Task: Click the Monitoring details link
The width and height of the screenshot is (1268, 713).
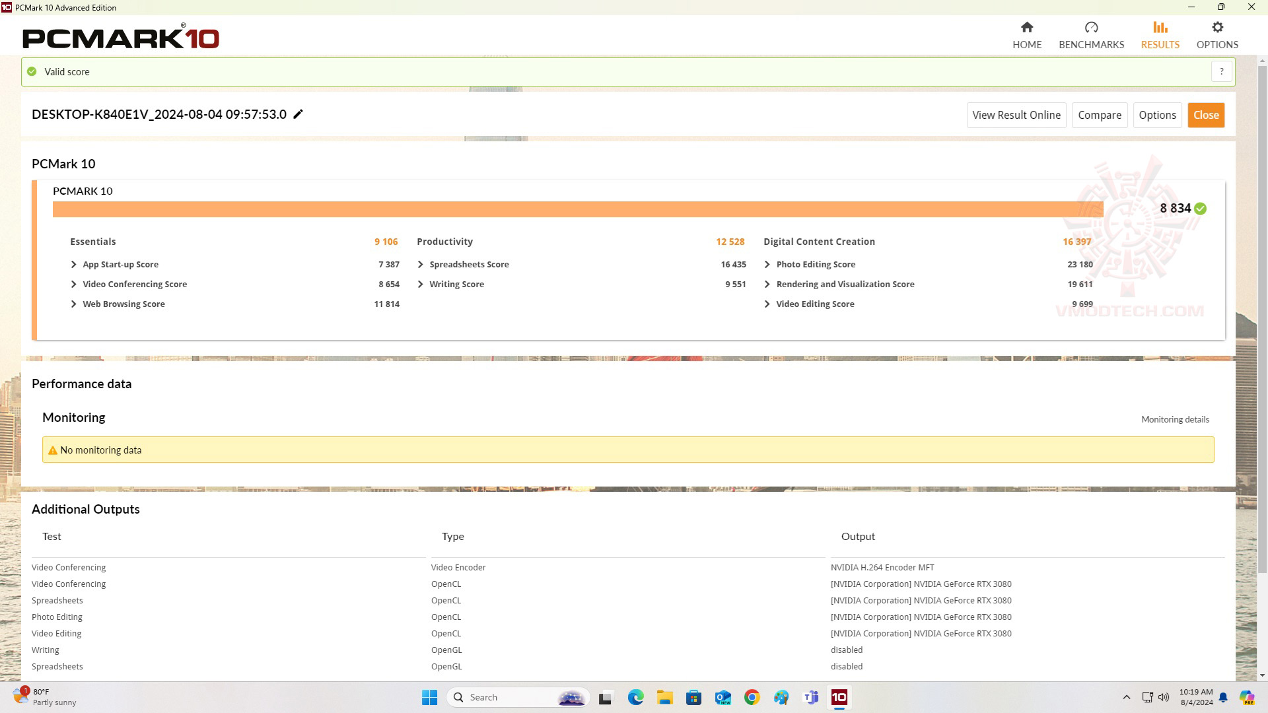Action: (x=1176, y=420)
